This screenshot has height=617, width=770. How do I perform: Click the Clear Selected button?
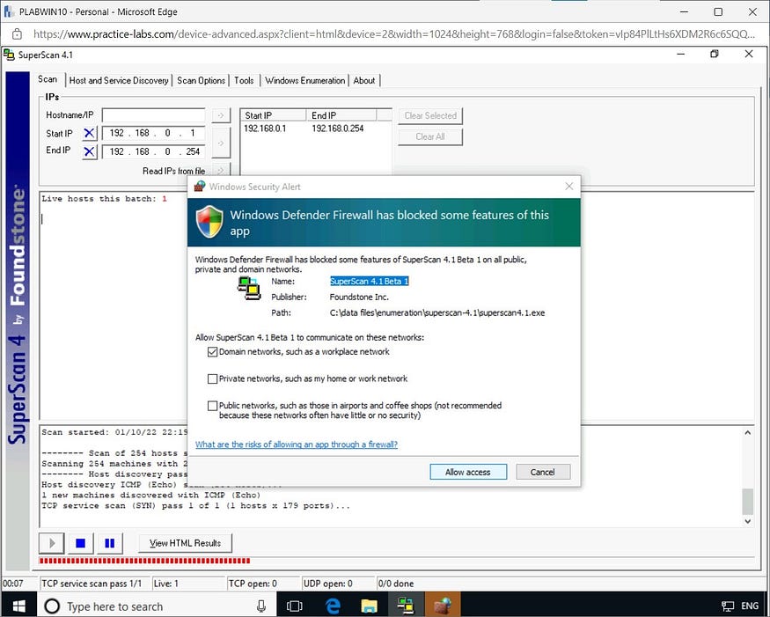click(430, 116)
